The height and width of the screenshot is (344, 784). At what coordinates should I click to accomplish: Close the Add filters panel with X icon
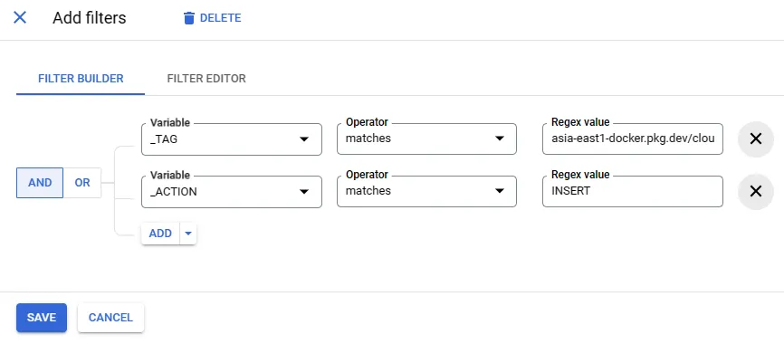coord(20,18)
